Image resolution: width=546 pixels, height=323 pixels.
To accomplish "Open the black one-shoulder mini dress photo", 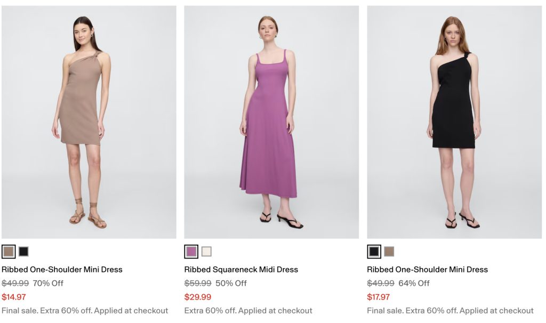I will pos(454,122).
